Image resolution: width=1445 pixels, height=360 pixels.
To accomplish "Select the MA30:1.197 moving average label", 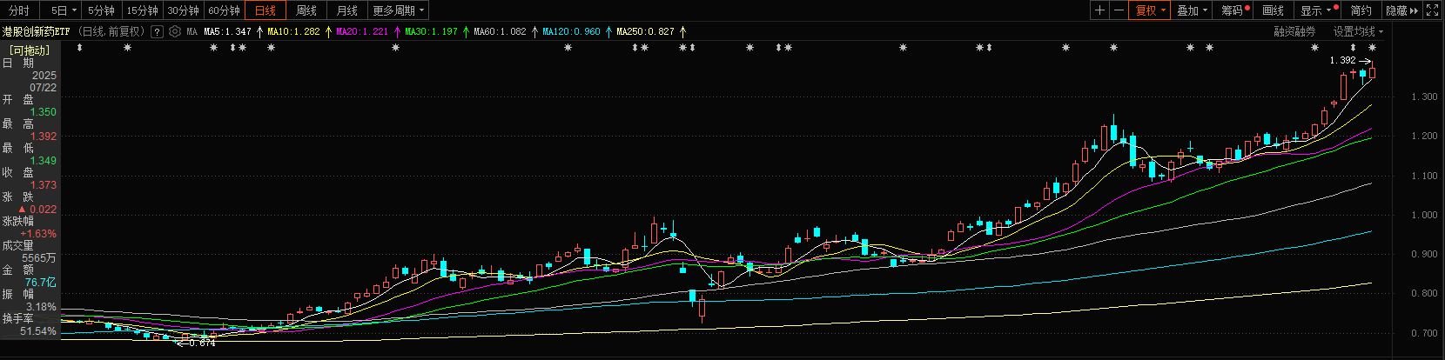I will click(431, 31).
